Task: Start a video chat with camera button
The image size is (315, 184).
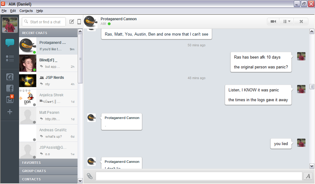Action: tap(273, 21)
